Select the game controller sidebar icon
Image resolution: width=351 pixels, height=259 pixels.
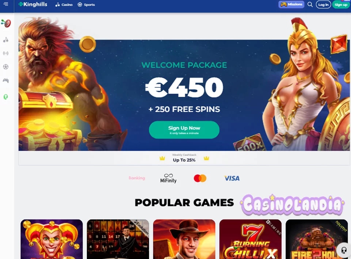coord(6,80)
